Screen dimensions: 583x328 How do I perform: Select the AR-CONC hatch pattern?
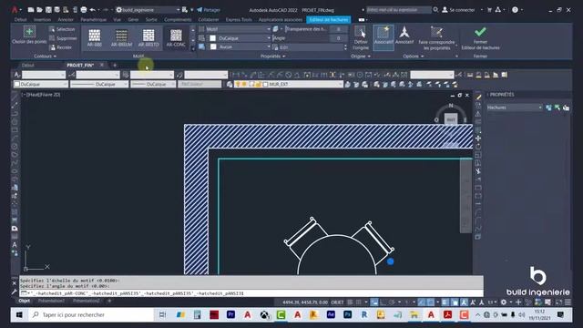pyautogui.click(x=176, y=37)
